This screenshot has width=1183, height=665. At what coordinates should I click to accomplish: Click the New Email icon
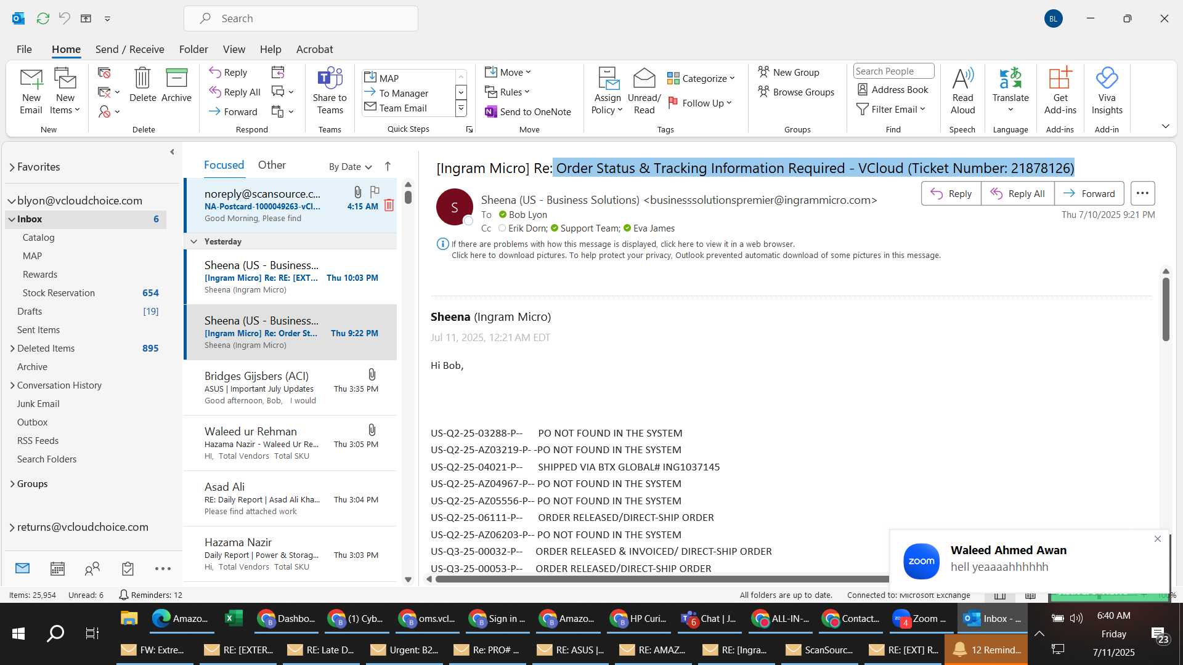31,91
